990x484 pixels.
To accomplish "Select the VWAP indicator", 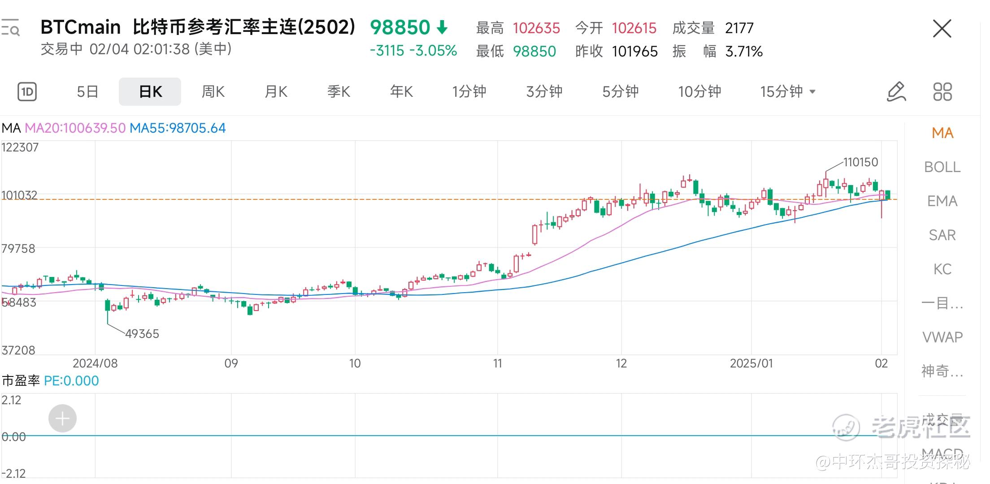I will (x=942, y=337).
